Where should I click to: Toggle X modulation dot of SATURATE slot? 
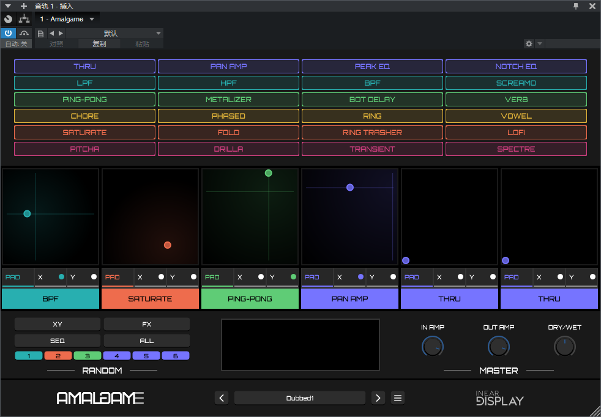(x=162, y=276)
